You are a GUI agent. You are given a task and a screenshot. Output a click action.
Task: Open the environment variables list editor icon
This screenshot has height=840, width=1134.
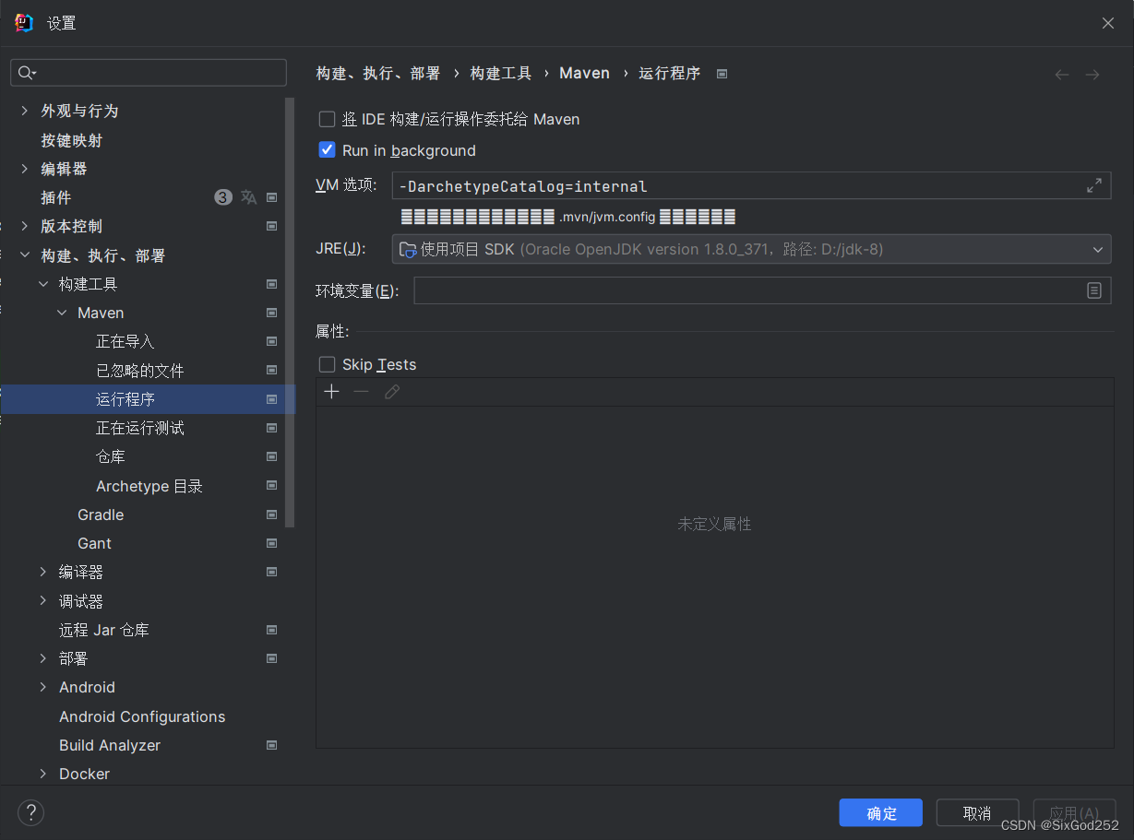coord(1094,290)
